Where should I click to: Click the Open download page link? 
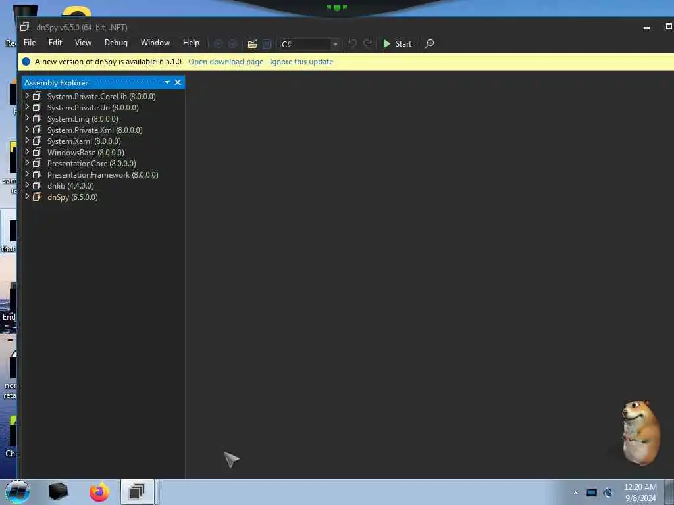point(226,62)
